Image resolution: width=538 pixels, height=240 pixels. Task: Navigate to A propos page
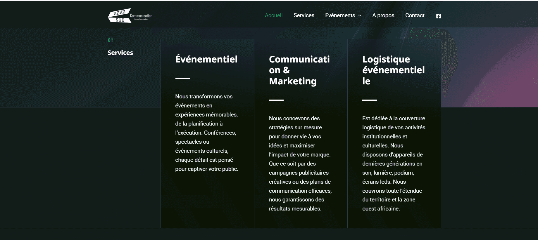[x=383, y=15]
